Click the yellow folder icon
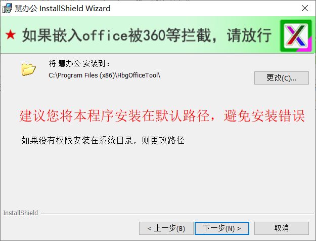Viewport: 316px width, 241px height. (x=29, y=69)
